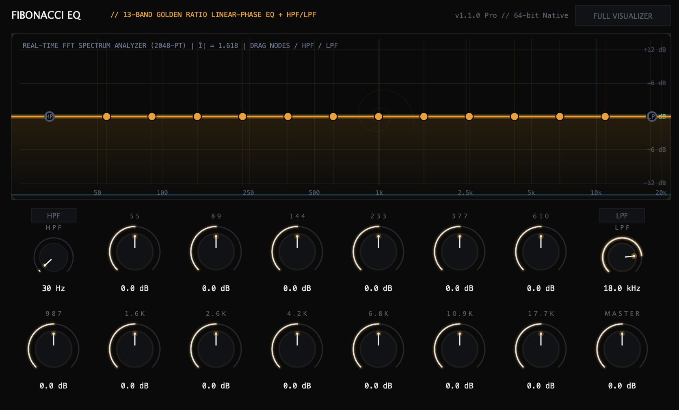679x410 pixels.
Task: Click the MASTER gain knob
Action: pos(622,349)
